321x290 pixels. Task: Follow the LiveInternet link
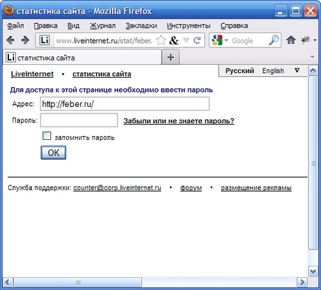click(32, 74)
